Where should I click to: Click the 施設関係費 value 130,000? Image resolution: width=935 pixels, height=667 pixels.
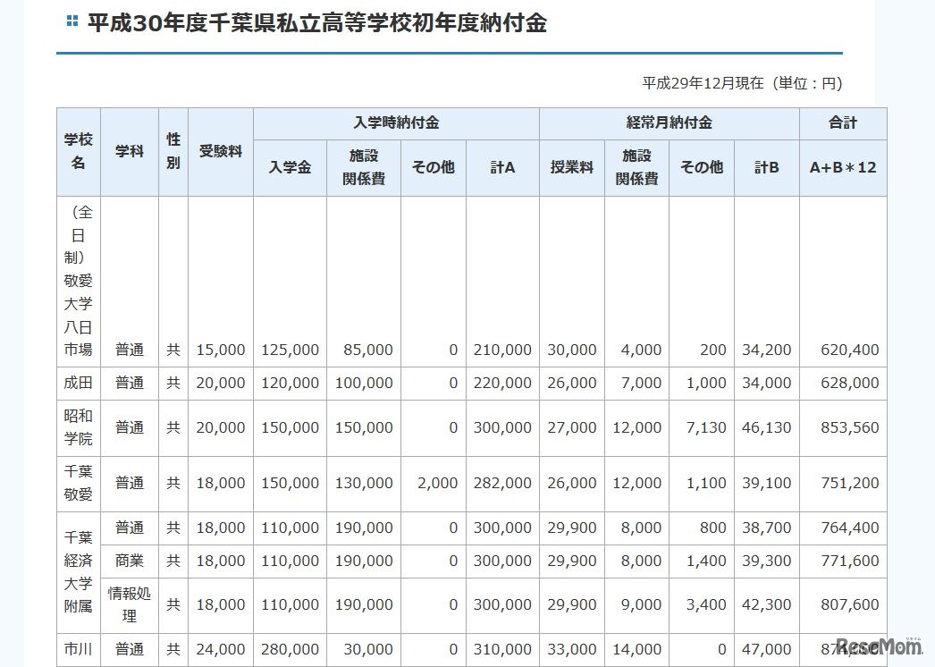[x=364, y=483]
